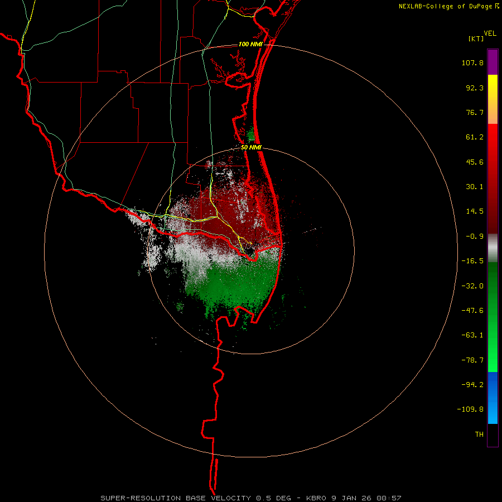The image size is (502, 502).
Task: Click the 45.6 legend value
Action: 475,162
